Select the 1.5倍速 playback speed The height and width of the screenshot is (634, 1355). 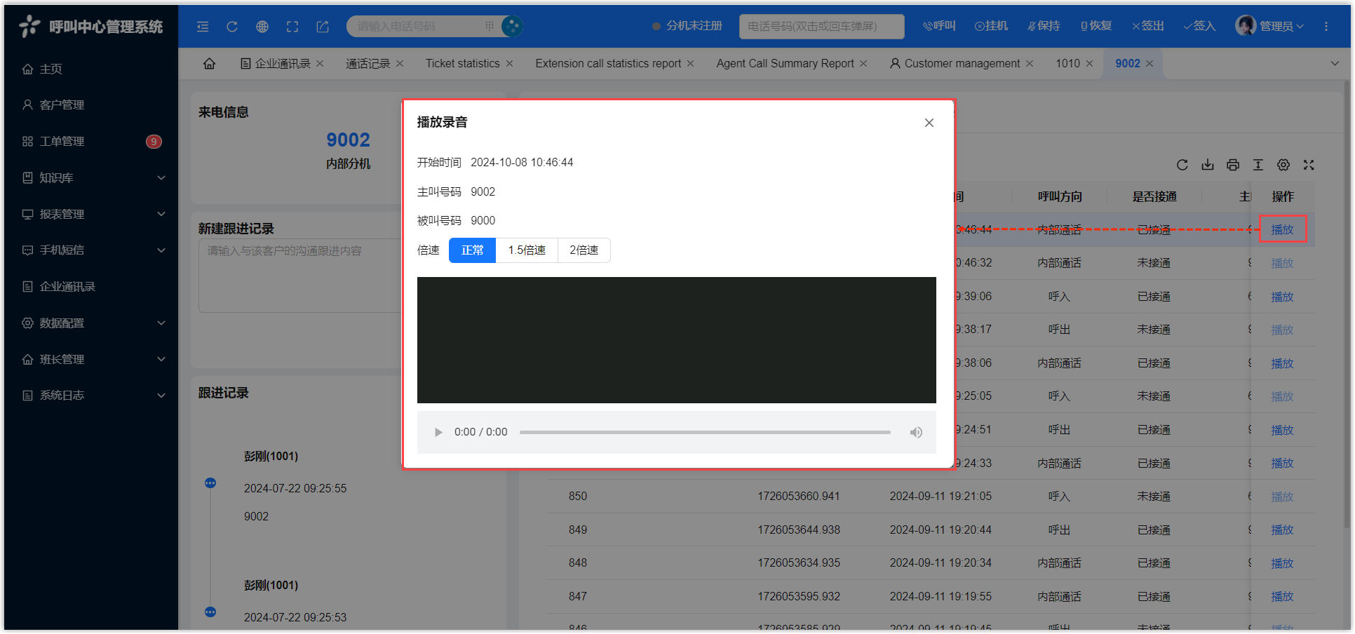tap(527, 250)
